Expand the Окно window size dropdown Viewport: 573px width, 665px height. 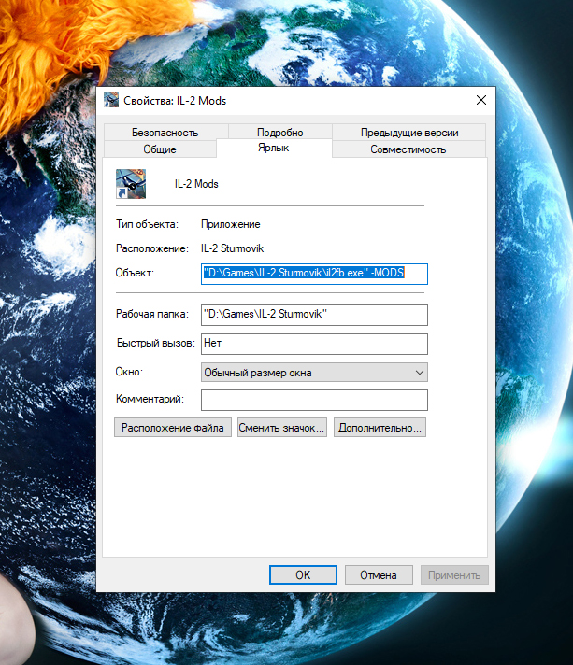pos(314,373)
